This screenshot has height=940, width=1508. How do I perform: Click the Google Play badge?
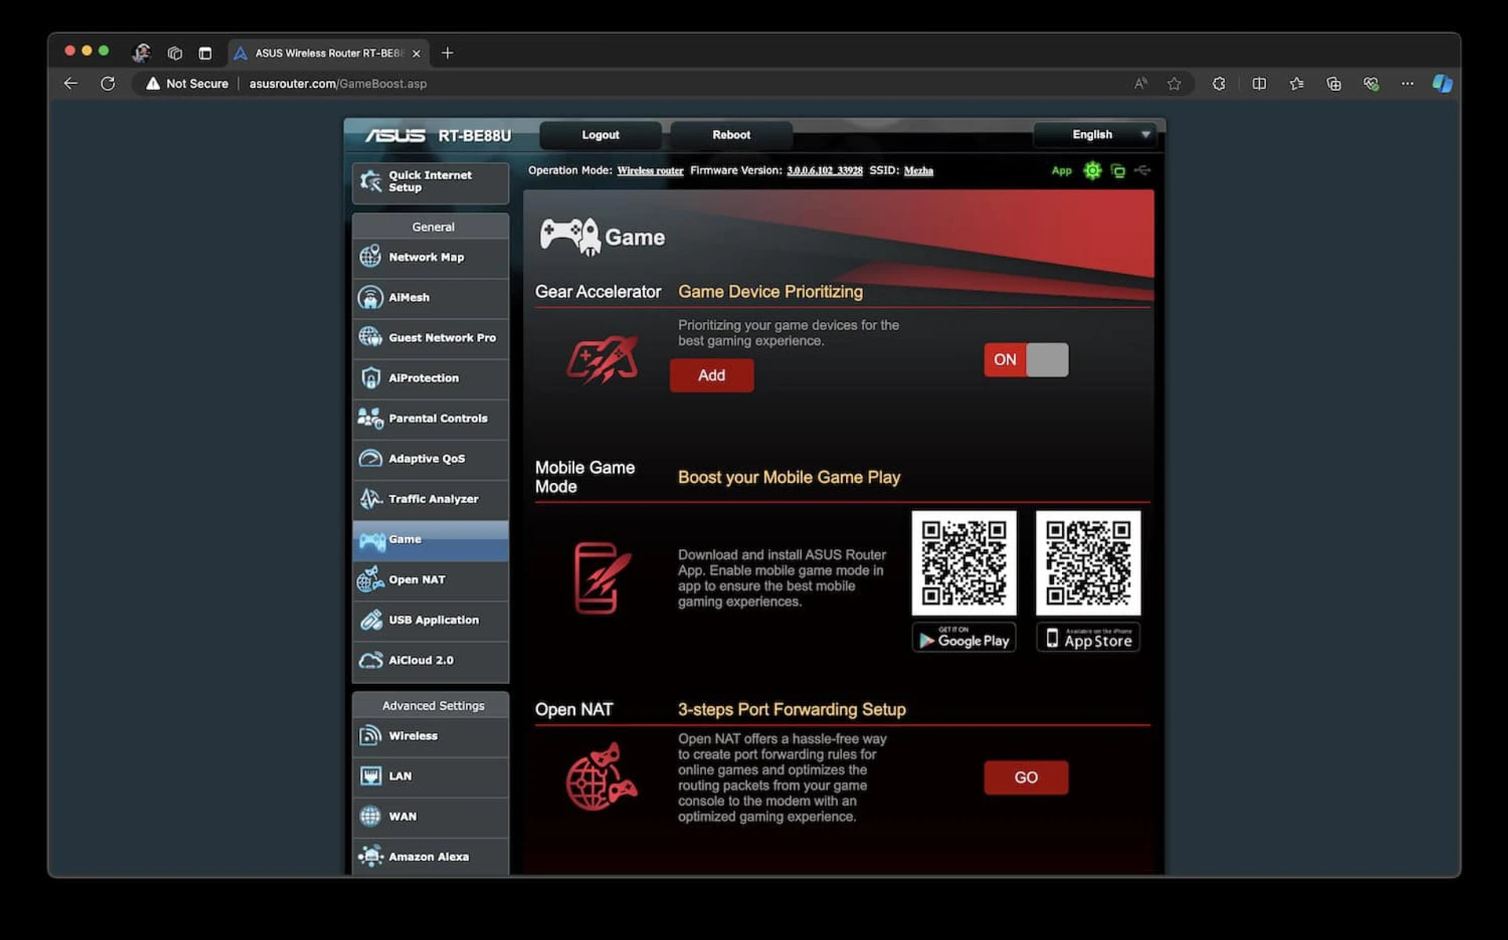[x=964, y=637]
